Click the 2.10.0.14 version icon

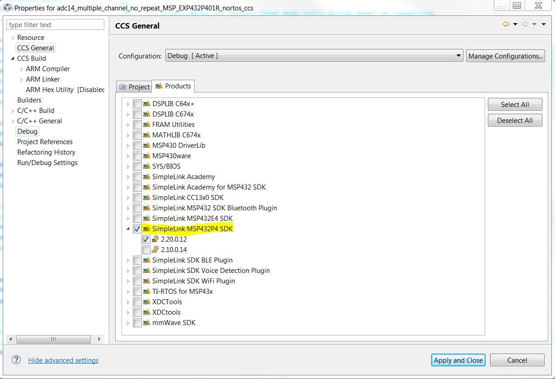pos(155,250)
